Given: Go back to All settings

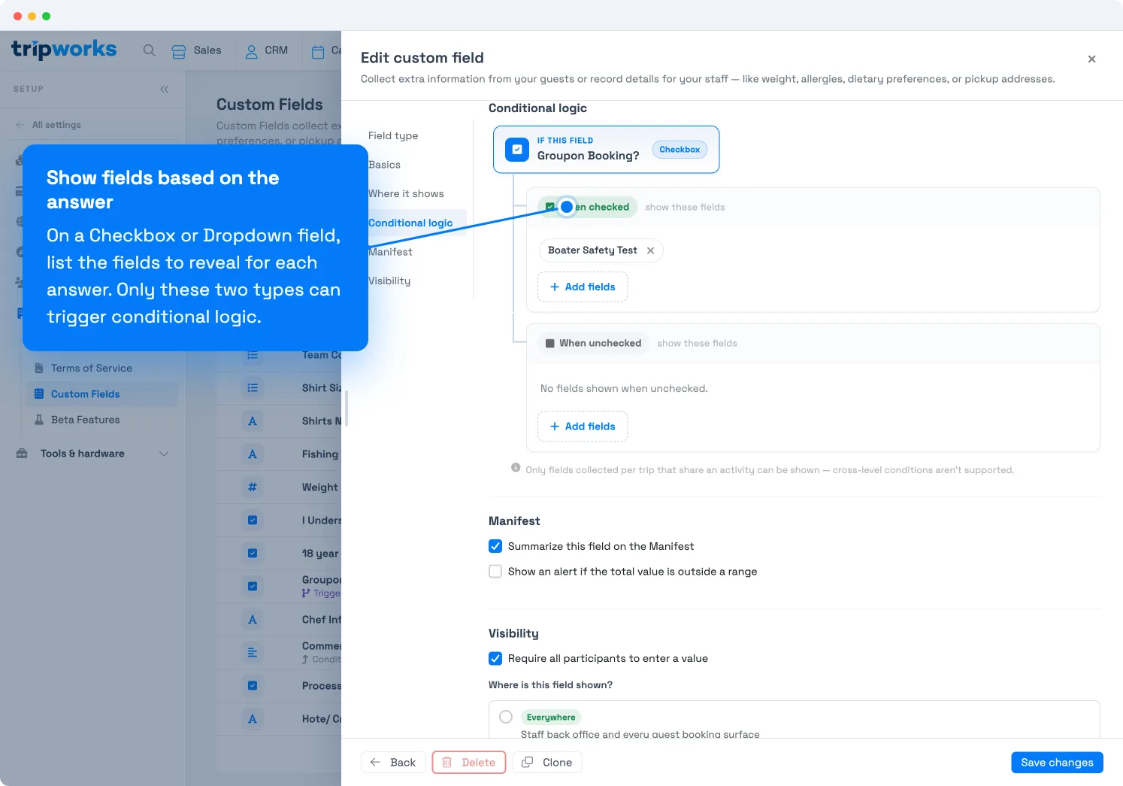Looking at the screenshot, I should [x=49, y=125].
